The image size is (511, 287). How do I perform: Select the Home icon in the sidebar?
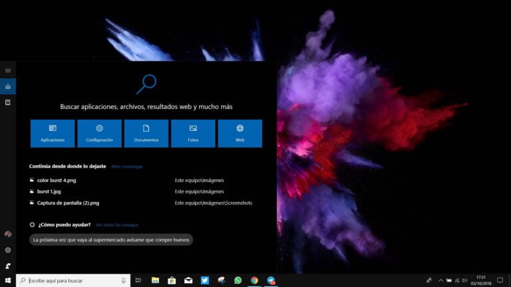coord(8,86)
